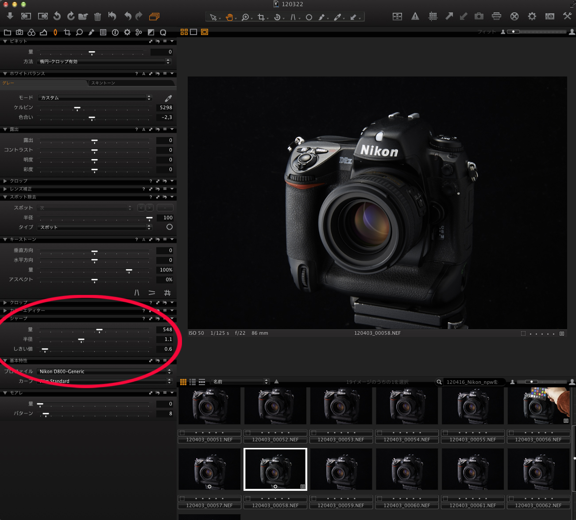Select thumbnail 120403_00056.NEF with color checker
This screenshot has height=520, width=576.
tap(538, 406)
